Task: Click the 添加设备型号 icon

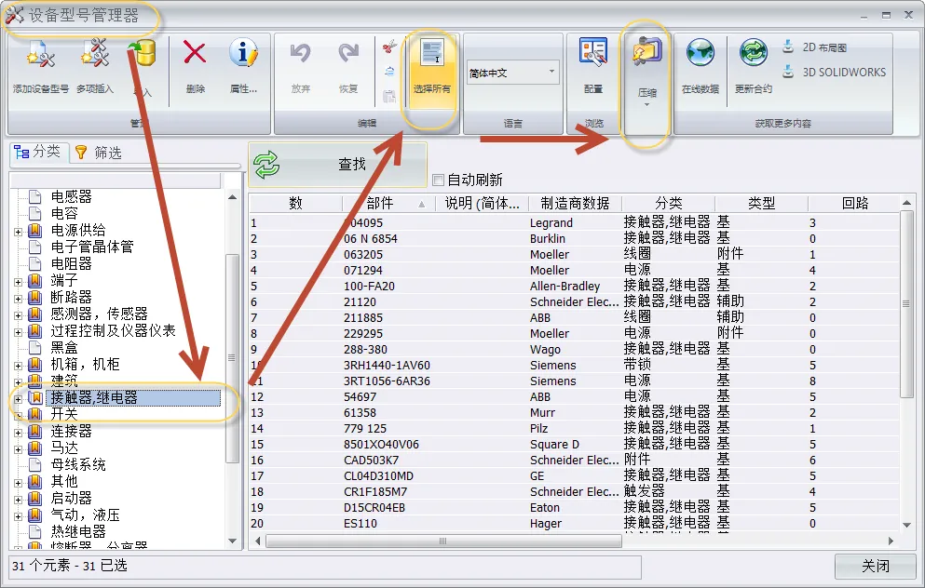Action: tap(40, 56)
